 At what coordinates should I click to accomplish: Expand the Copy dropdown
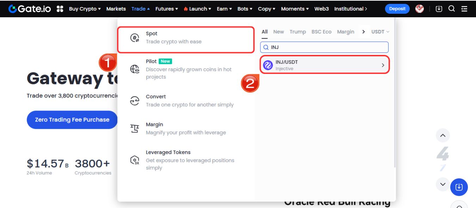[x=267, y=9]
